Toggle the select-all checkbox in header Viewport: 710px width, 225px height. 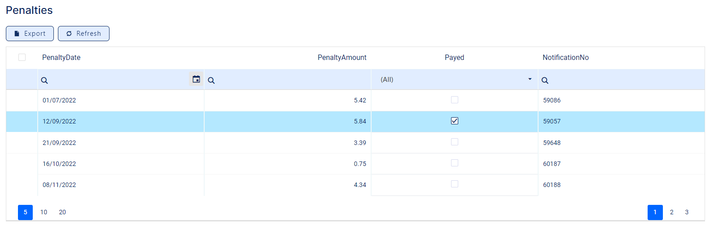point(22,57)
